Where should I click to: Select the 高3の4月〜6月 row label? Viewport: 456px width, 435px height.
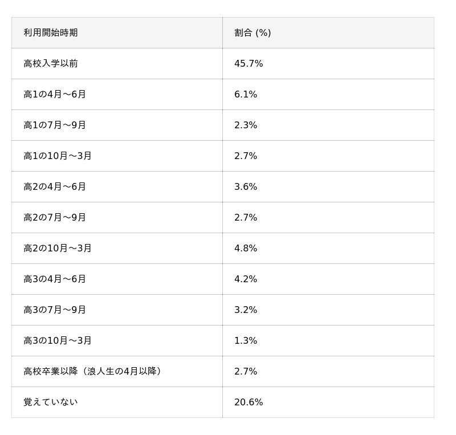point(55,279)
